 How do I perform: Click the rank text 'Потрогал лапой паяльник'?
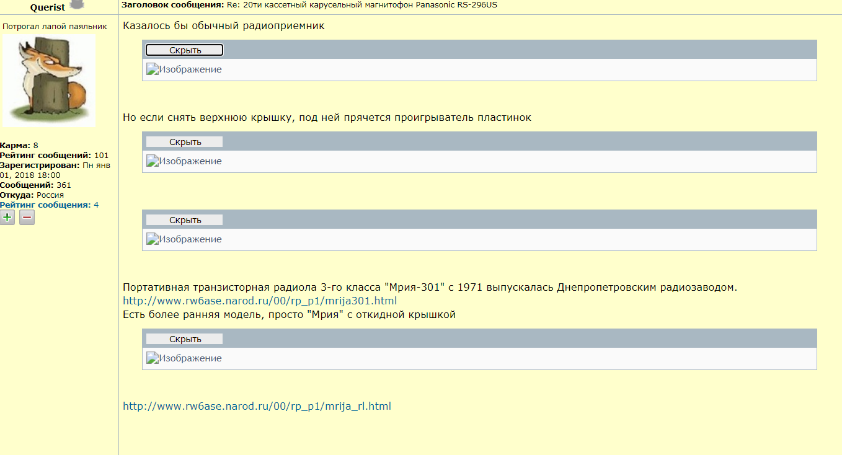tap(55, 27)
